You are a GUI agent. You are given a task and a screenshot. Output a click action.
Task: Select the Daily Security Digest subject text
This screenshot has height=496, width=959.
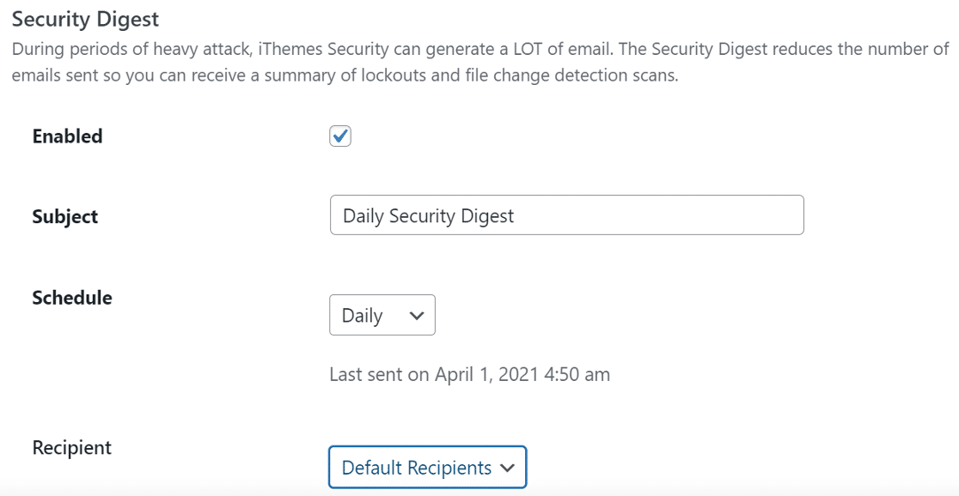tap(429, 215)
